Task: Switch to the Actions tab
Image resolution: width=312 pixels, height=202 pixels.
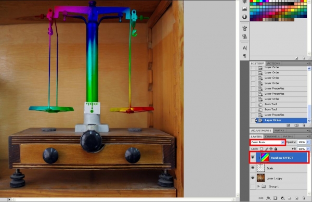Action: coord(274,64)
